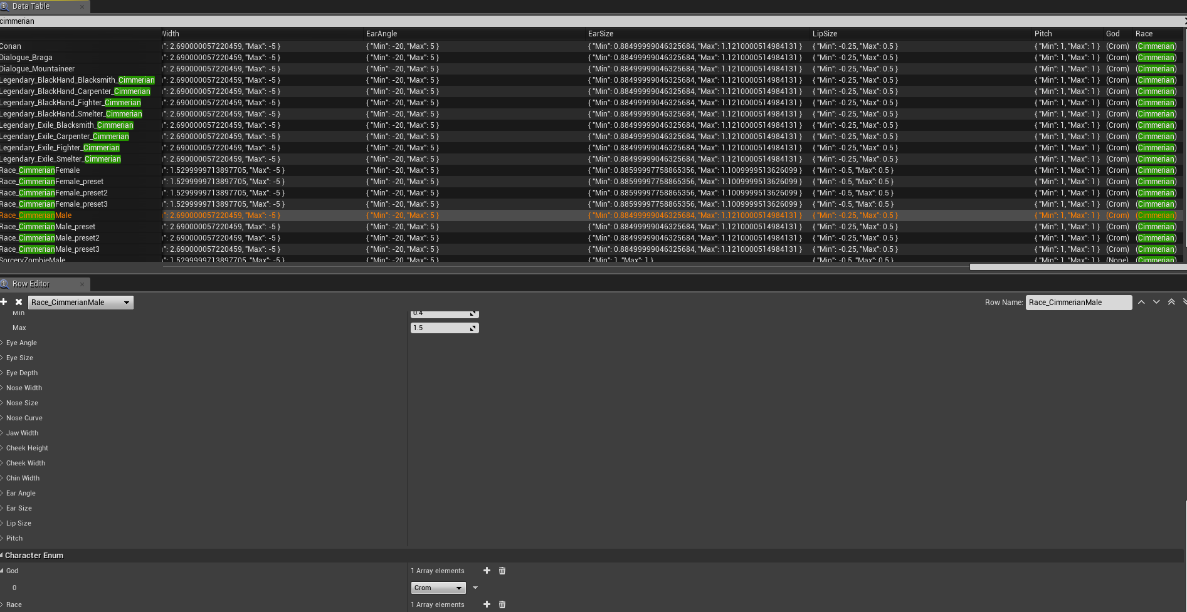Expand the Eye Angle property
Image resolution: width=1187 pixels, height=612 pixels.
pyautogui.click(x=2, y=343)
